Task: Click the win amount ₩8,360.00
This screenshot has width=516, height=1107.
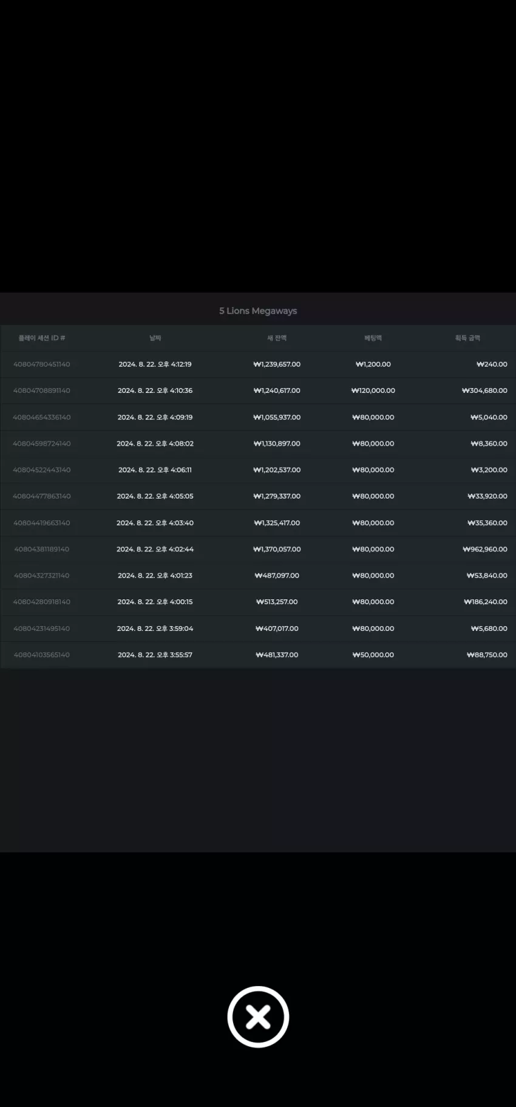Action: pyautogui.click(x=489, y=443)
